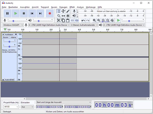Viewport: 153px width, 114px height.
Task: Zoom out with the minus magnifier
Action: [x=99, y=20]
